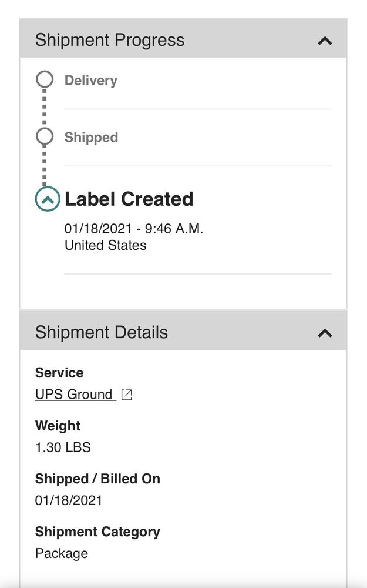Click the Service field label

(x=59, y=373)
